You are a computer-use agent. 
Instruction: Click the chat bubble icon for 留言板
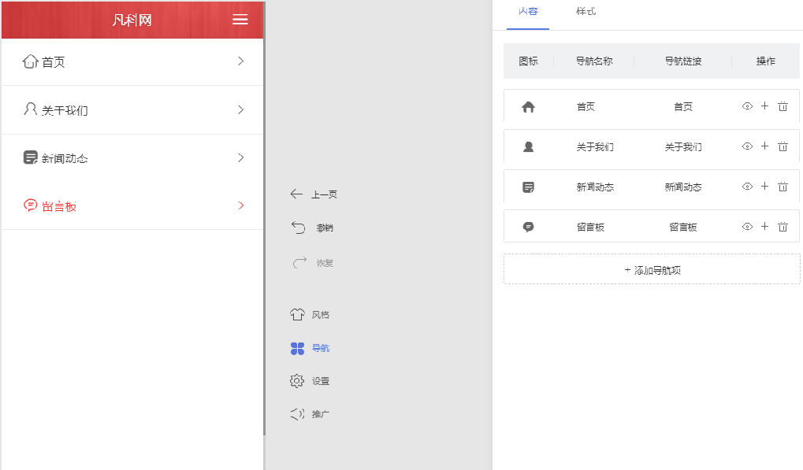[530, 227]
